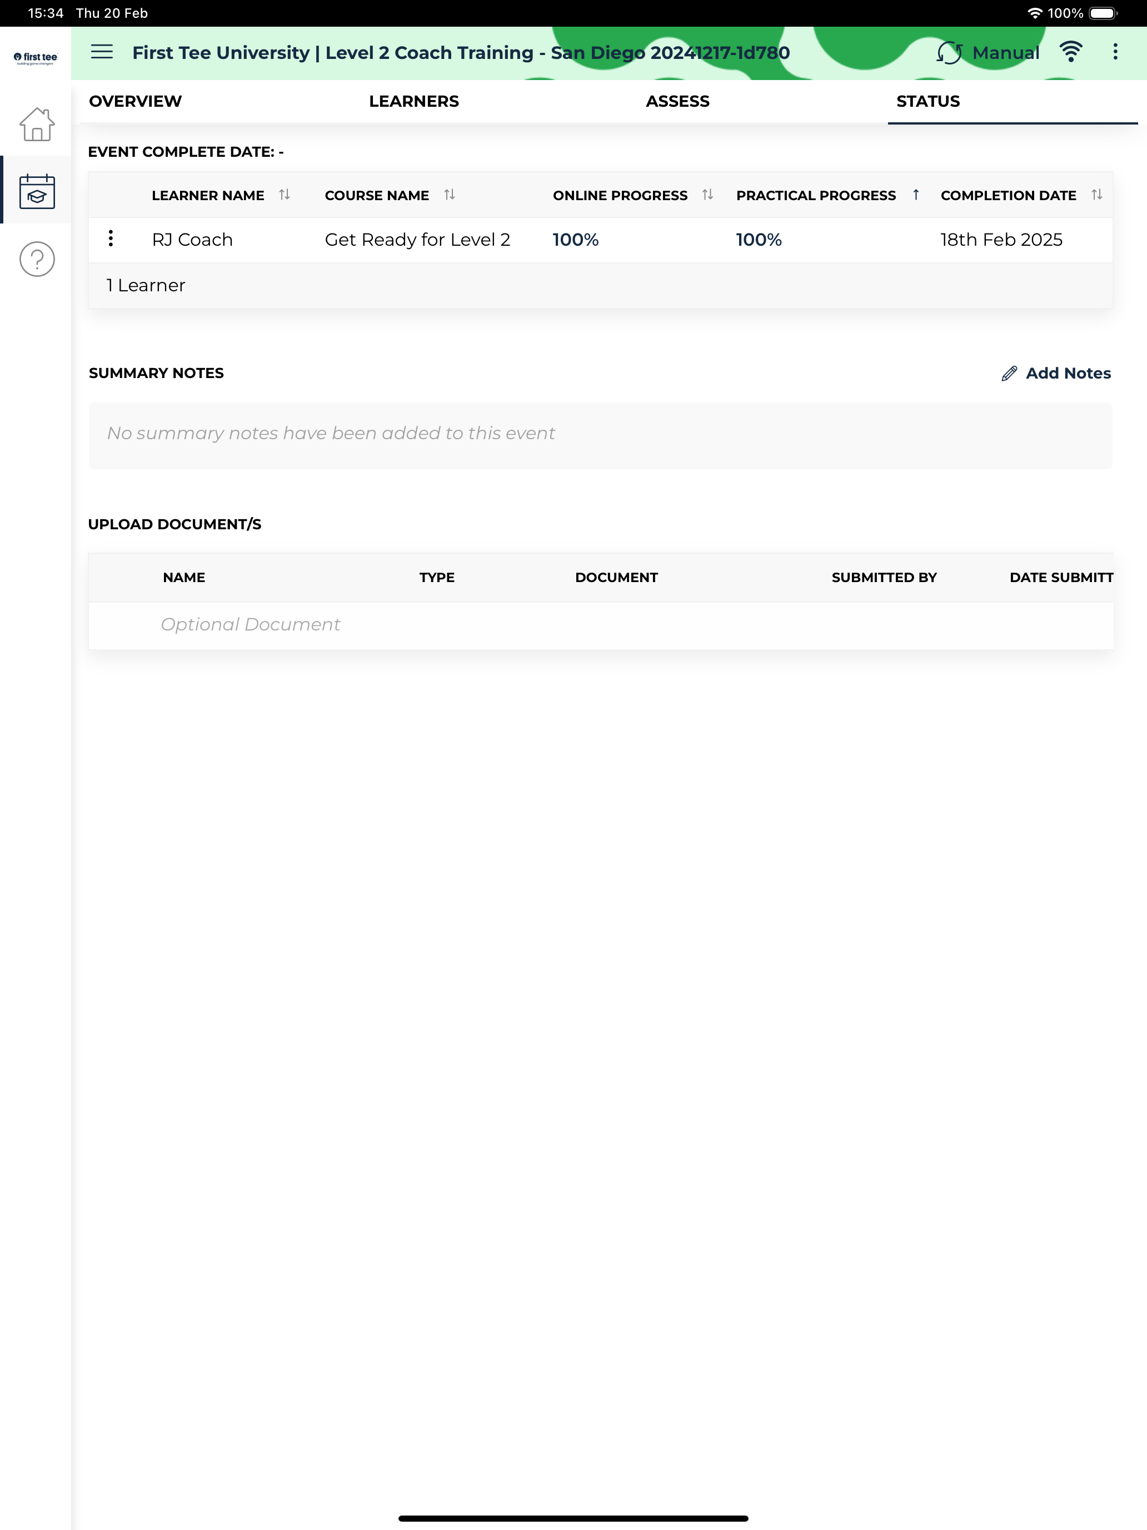
Task: Open the header three-dot overflow menu
Action: pos(1115,52)
